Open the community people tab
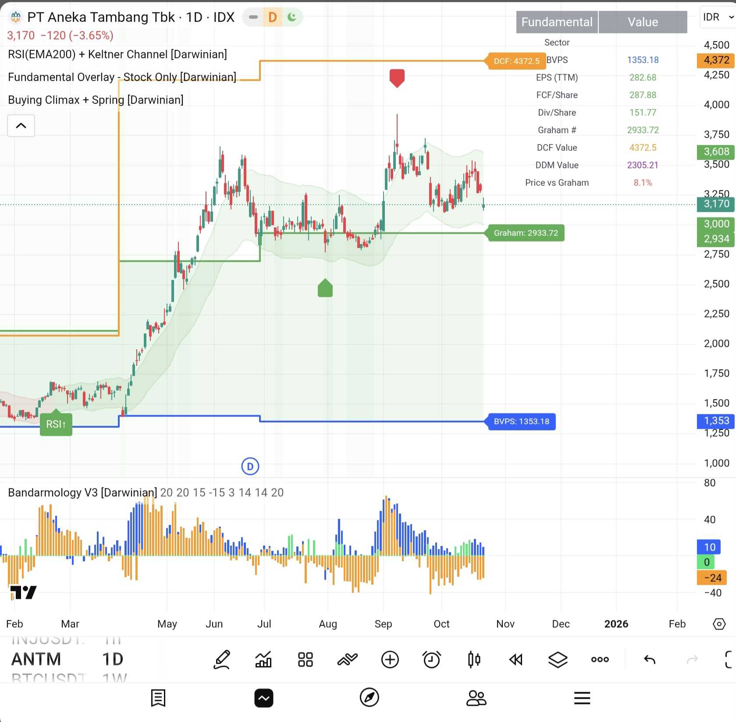Image resolution: width=736 pixels, height=722 pixels. pos(476,698)
